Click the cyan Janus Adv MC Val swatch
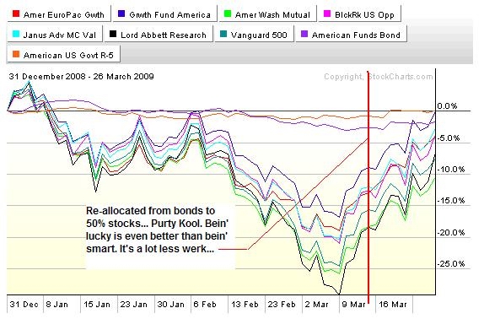This screenshot has height=335, width=484. 16,34
